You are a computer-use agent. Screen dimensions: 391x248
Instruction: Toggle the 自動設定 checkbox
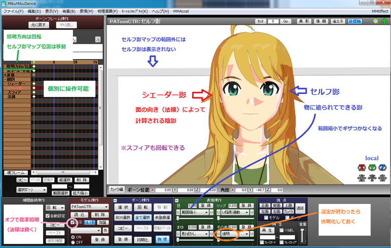click(47, 216)
